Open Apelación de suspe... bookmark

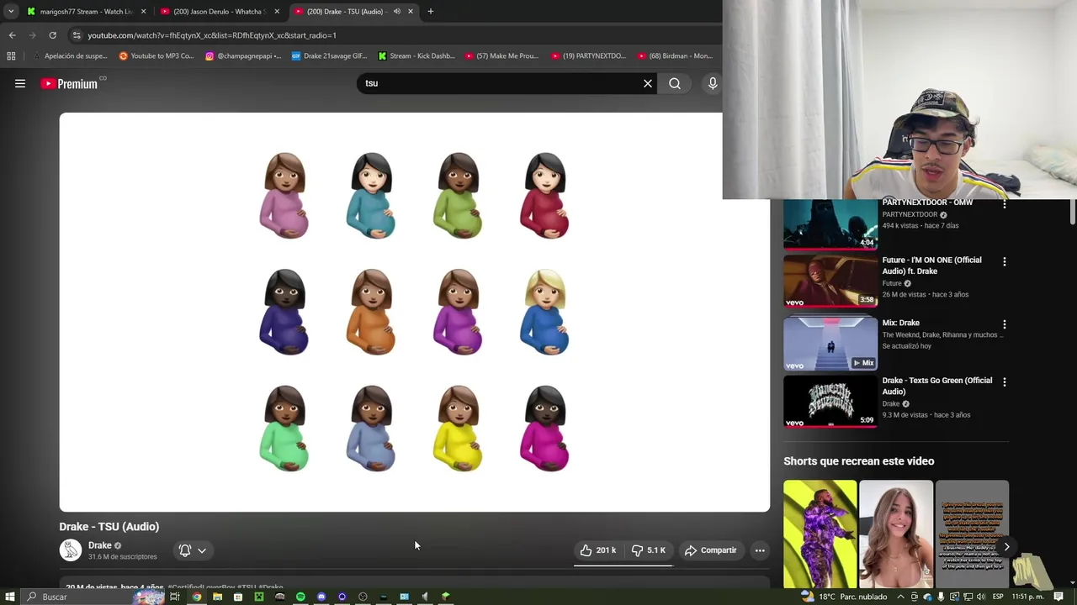[70, 56]
